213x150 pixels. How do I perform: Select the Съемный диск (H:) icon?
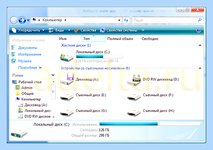pos(134,113)
